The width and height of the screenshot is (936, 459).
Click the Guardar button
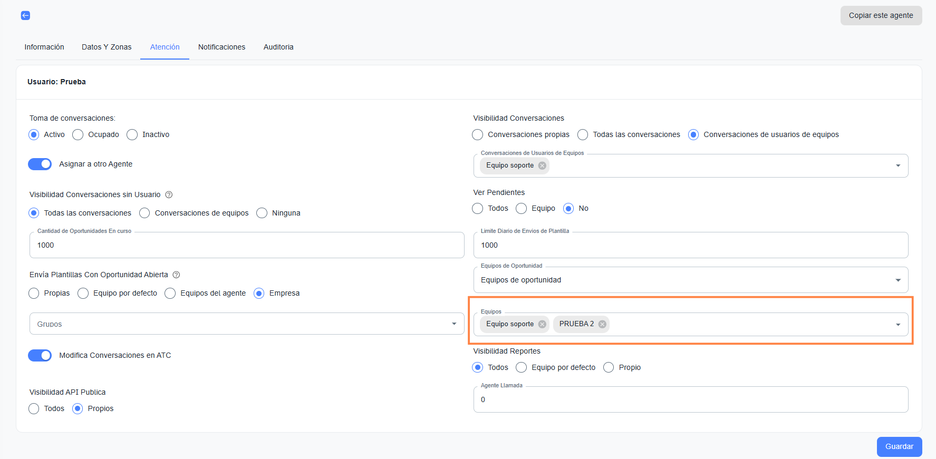(899, 446)
